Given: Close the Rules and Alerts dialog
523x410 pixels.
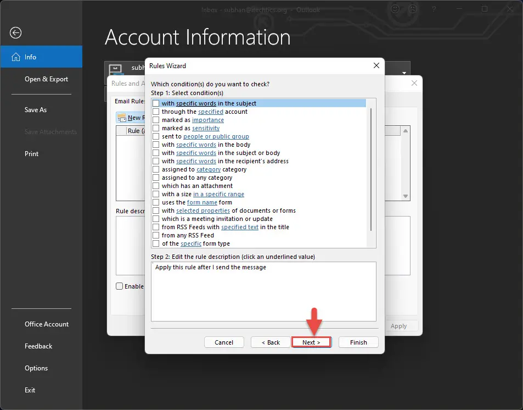Looking at the screenshot, I should [414, 83].
